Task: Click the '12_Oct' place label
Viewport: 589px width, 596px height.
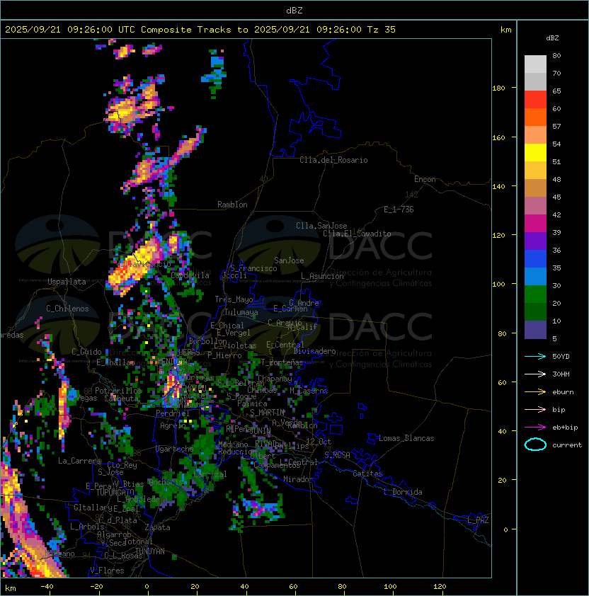Action: click(319, 442)
